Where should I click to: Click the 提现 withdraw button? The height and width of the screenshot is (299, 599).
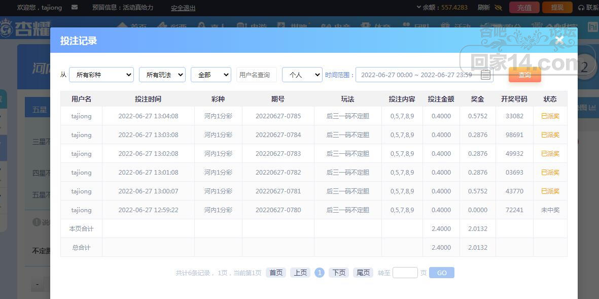click(557, 8)
